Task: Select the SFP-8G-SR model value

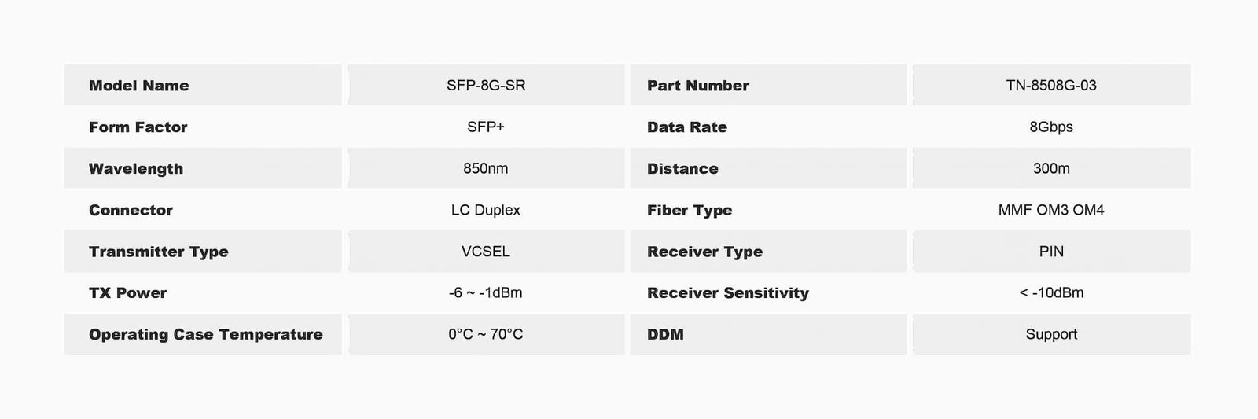Action: point(486,86)
